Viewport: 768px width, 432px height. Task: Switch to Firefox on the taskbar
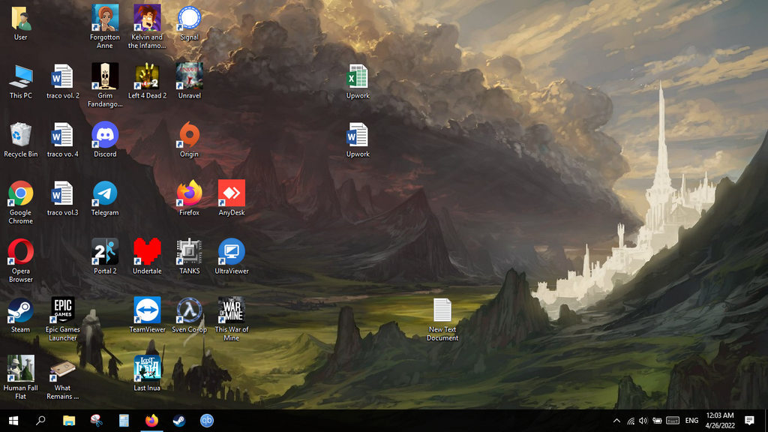pyautogui.click(x=151, y=421)
